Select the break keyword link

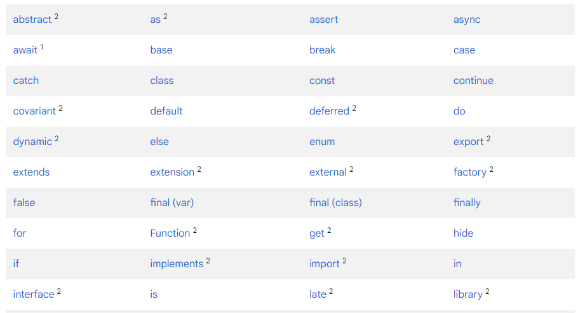(x=322, y=50)
